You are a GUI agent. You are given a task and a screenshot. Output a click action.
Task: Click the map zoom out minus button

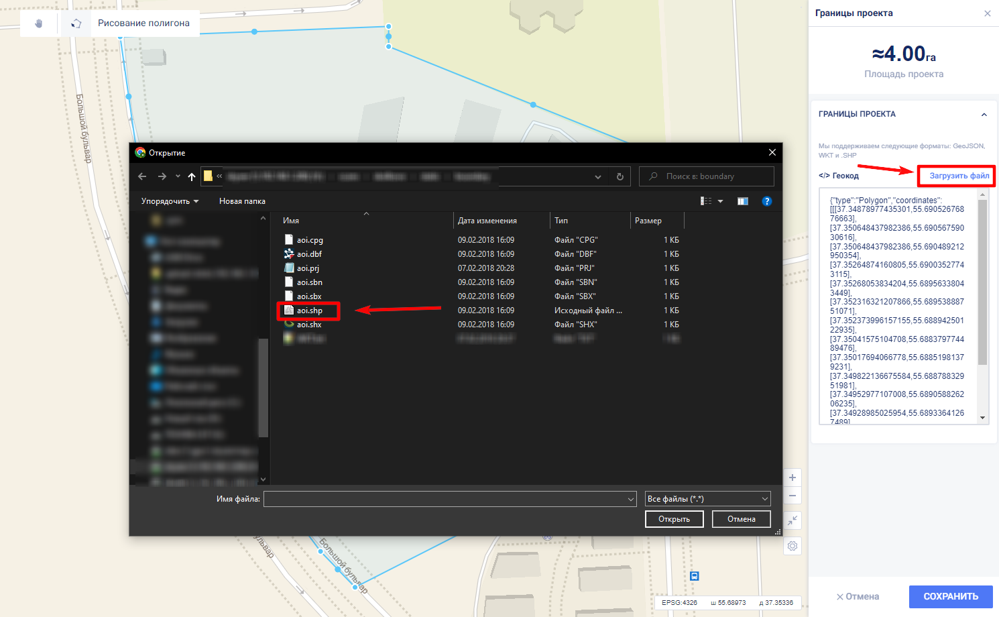point(792,496)
